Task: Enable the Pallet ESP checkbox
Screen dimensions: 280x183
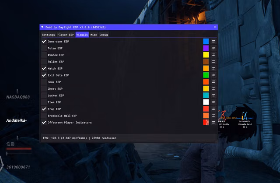Action: pos(44,62)
